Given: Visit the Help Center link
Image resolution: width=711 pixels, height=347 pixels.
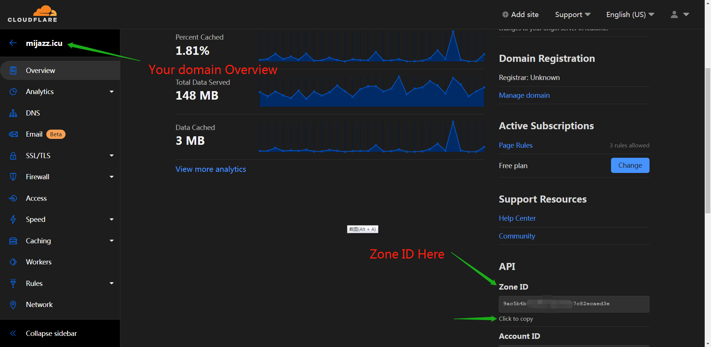Looking at the screenshot, I should point(517,218).
